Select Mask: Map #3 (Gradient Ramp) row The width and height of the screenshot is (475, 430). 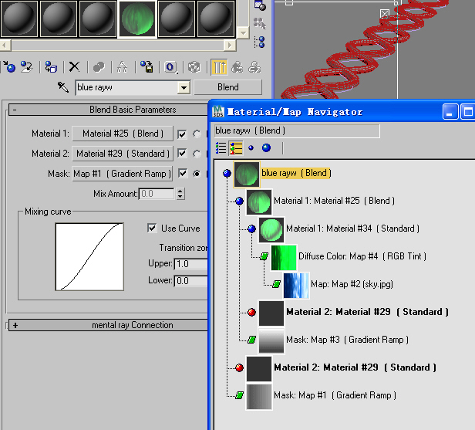[x=347, y=340]
